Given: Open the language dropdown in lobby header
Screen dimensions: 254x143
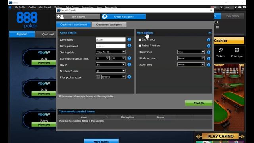Looking at the screenshot, I should [x=221, y=7].
